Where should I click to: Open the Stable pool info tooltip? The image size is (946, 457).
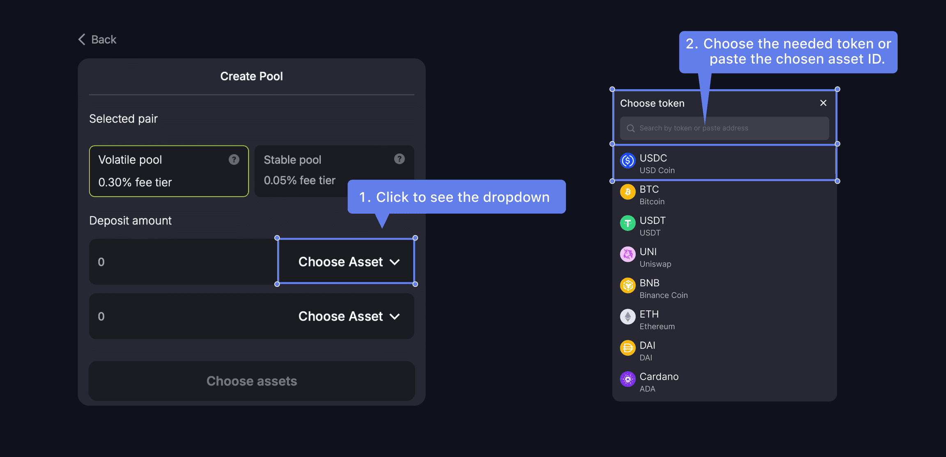point(400,159)
